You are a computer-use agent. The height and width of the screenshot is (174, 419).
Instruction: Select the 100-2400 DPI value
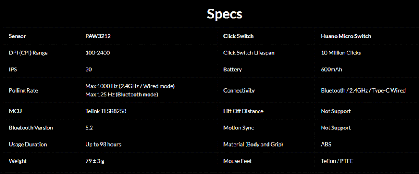point(97,53)
